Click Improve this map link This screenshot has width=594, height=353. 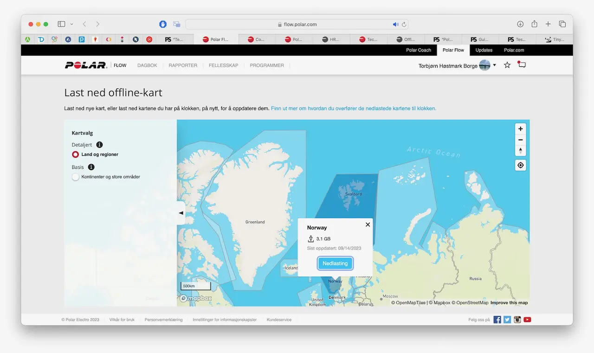[509, 303]
